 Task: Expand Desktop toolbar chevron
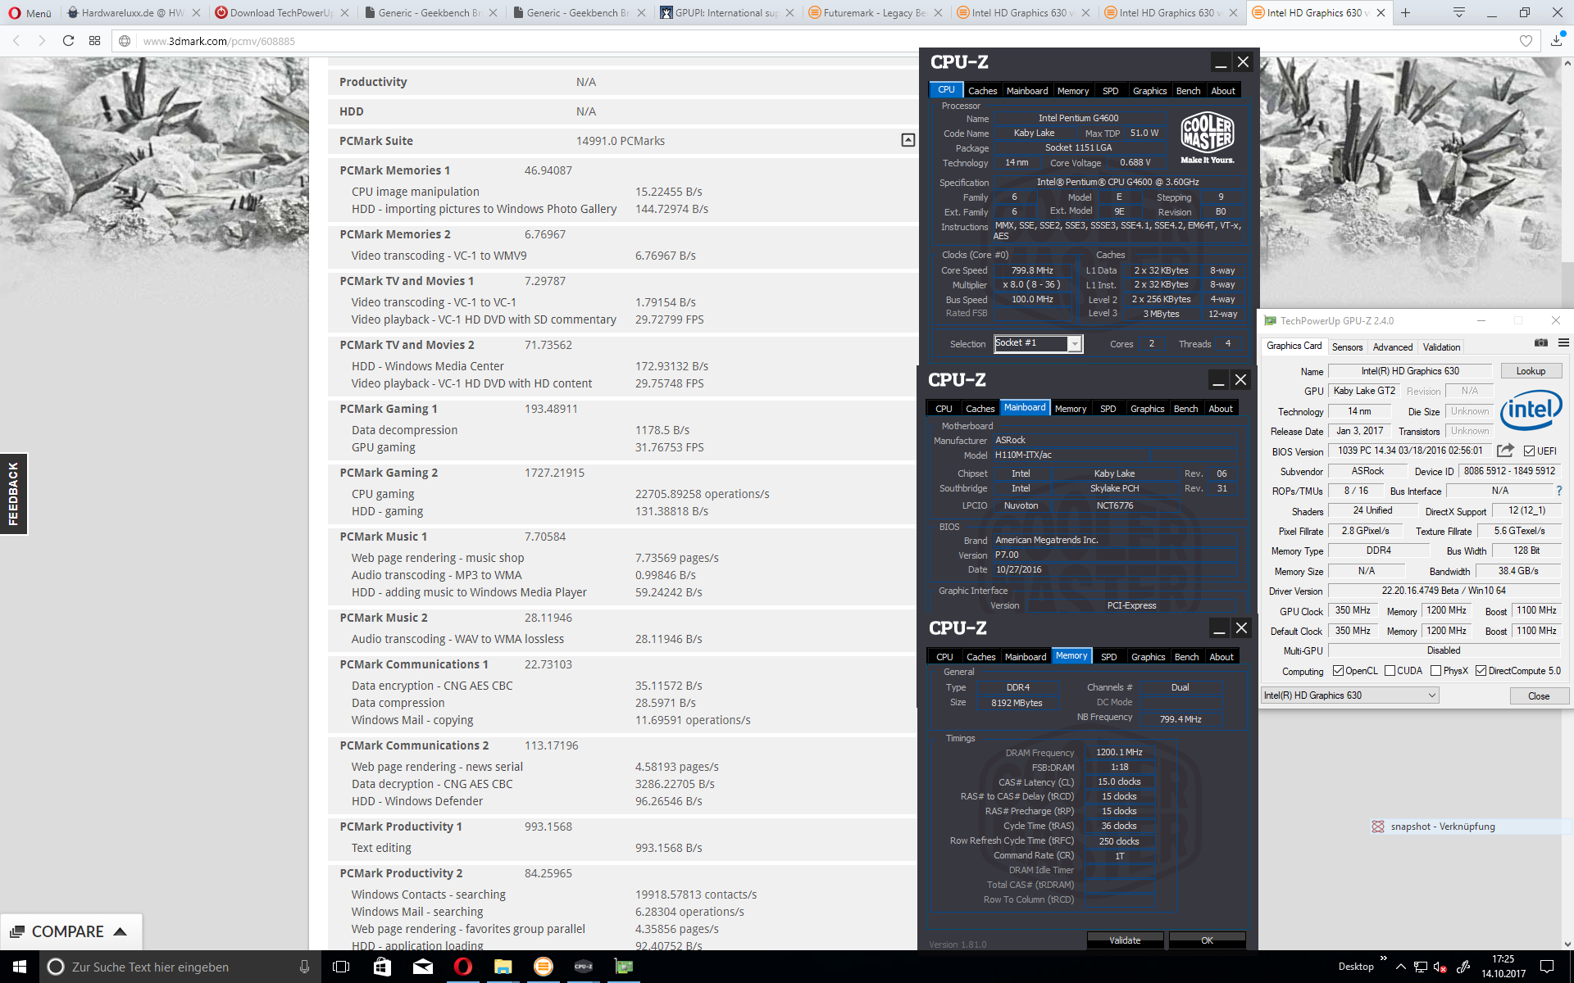coord(1383,958)
